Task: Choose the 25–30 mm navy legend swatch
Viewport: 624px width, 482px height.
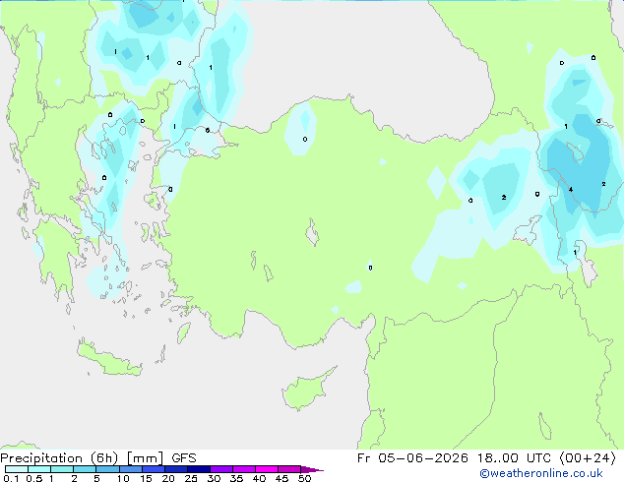Action: point(198,469)
